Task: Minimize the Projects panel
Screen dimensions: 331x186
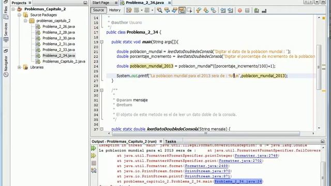Action: [85, 3]
